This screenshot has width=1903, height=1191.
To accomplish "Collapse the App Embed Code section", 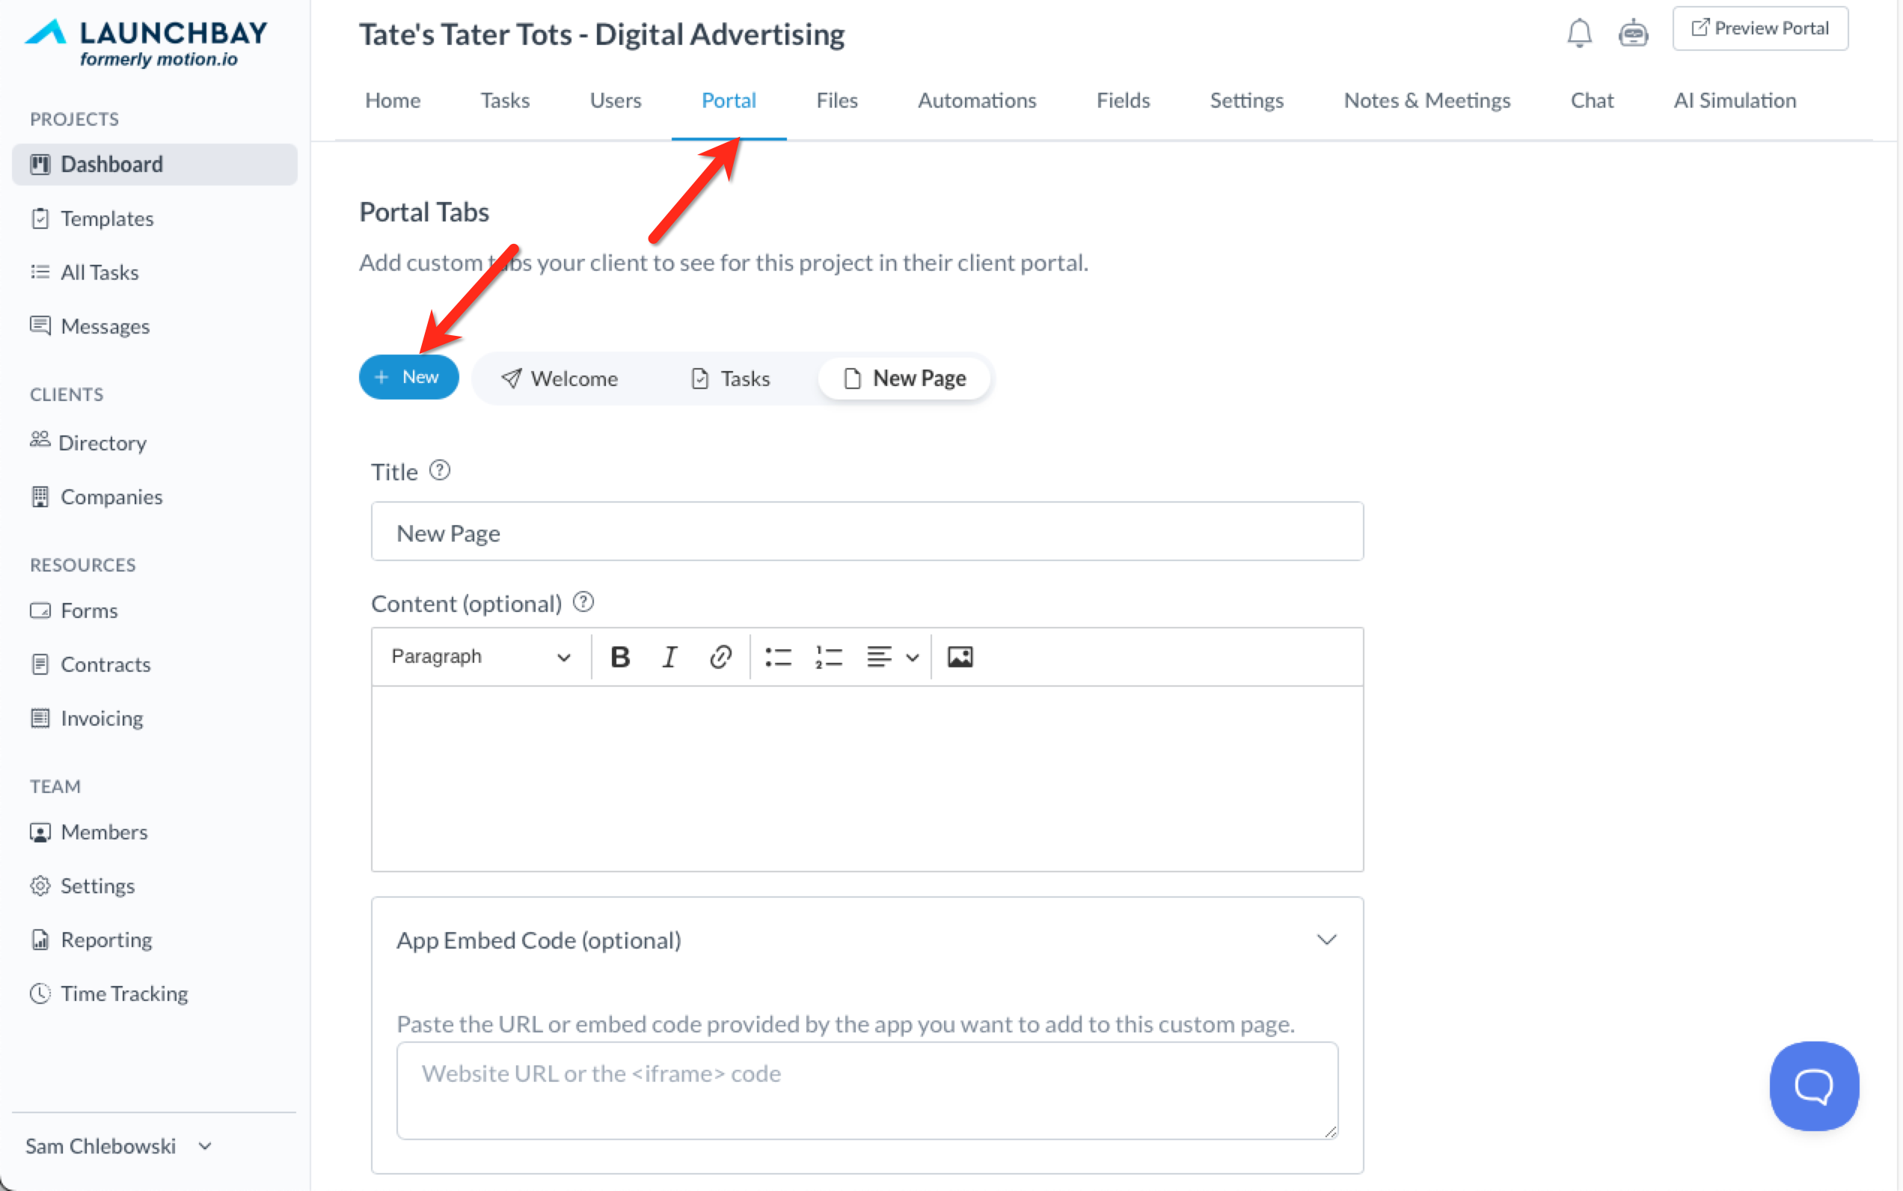I will click(x=1326, y=939).
